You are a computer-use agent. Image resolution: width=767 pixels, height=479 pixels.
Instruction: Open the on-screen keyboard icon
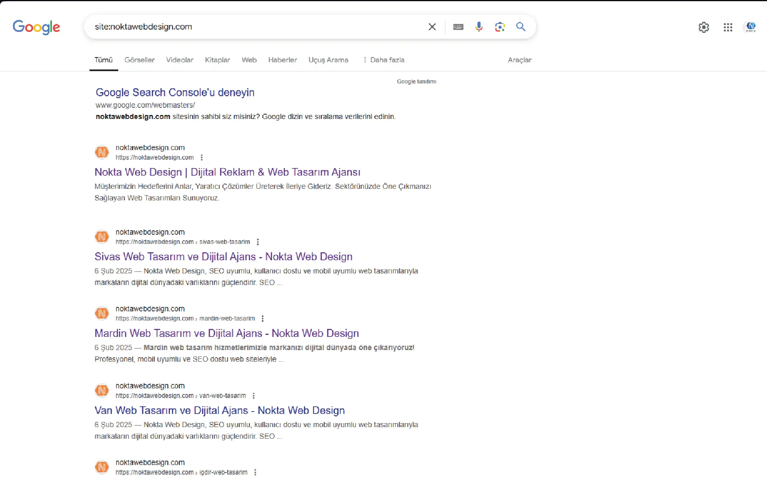click(x=458, y=27)
